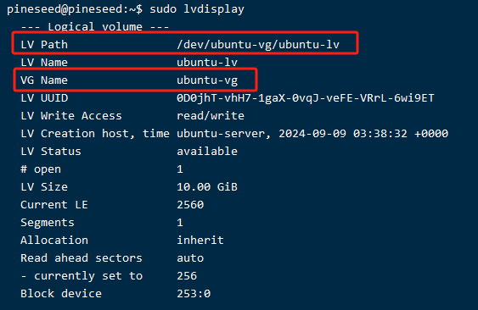
Task: Click the '# open' label
Action: tap(41, 169)
